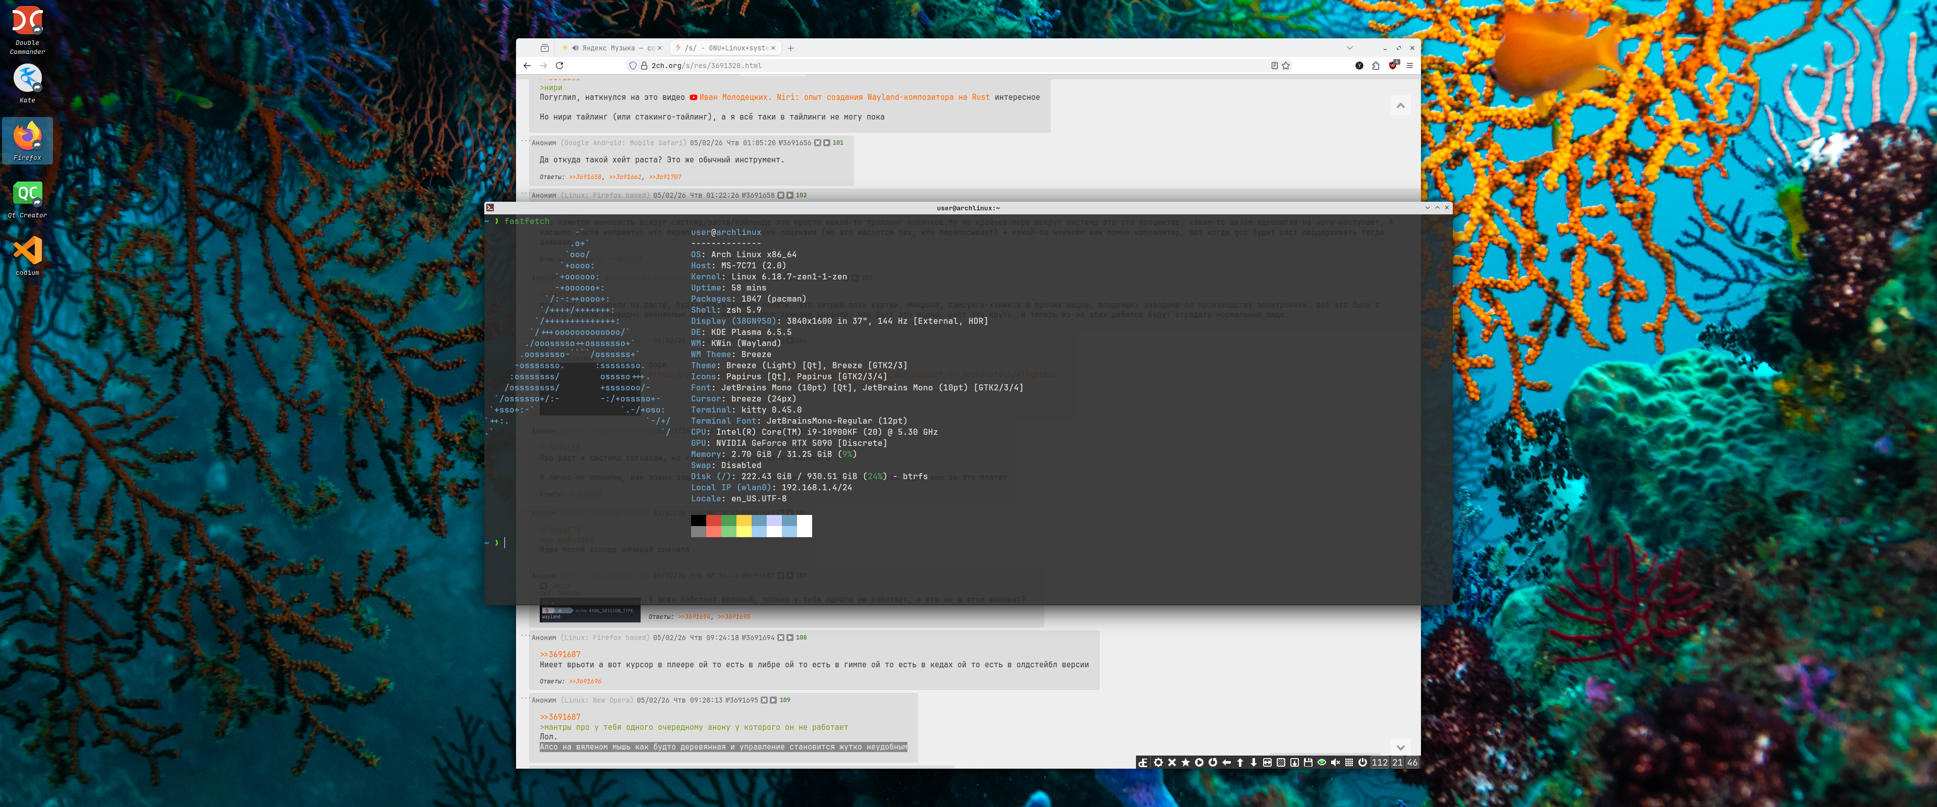1937x807 pixels.
Task: Open the Firefox hamburger application menu
Action: click(1409, 66)
